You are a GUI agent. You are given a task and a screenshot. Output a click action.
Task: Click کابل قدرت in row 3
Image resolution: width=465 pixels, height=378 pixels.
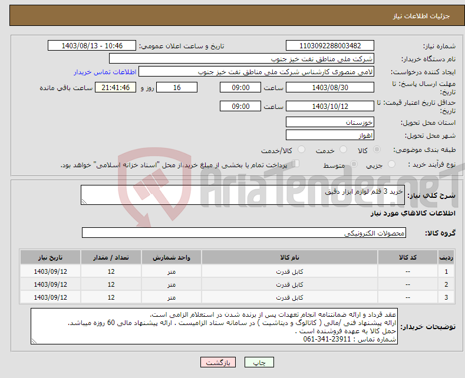289,297
